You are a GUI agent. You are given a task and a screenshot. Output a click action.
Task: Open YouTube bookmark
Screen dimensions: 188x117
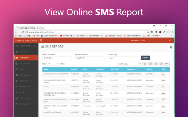[64, 36]
